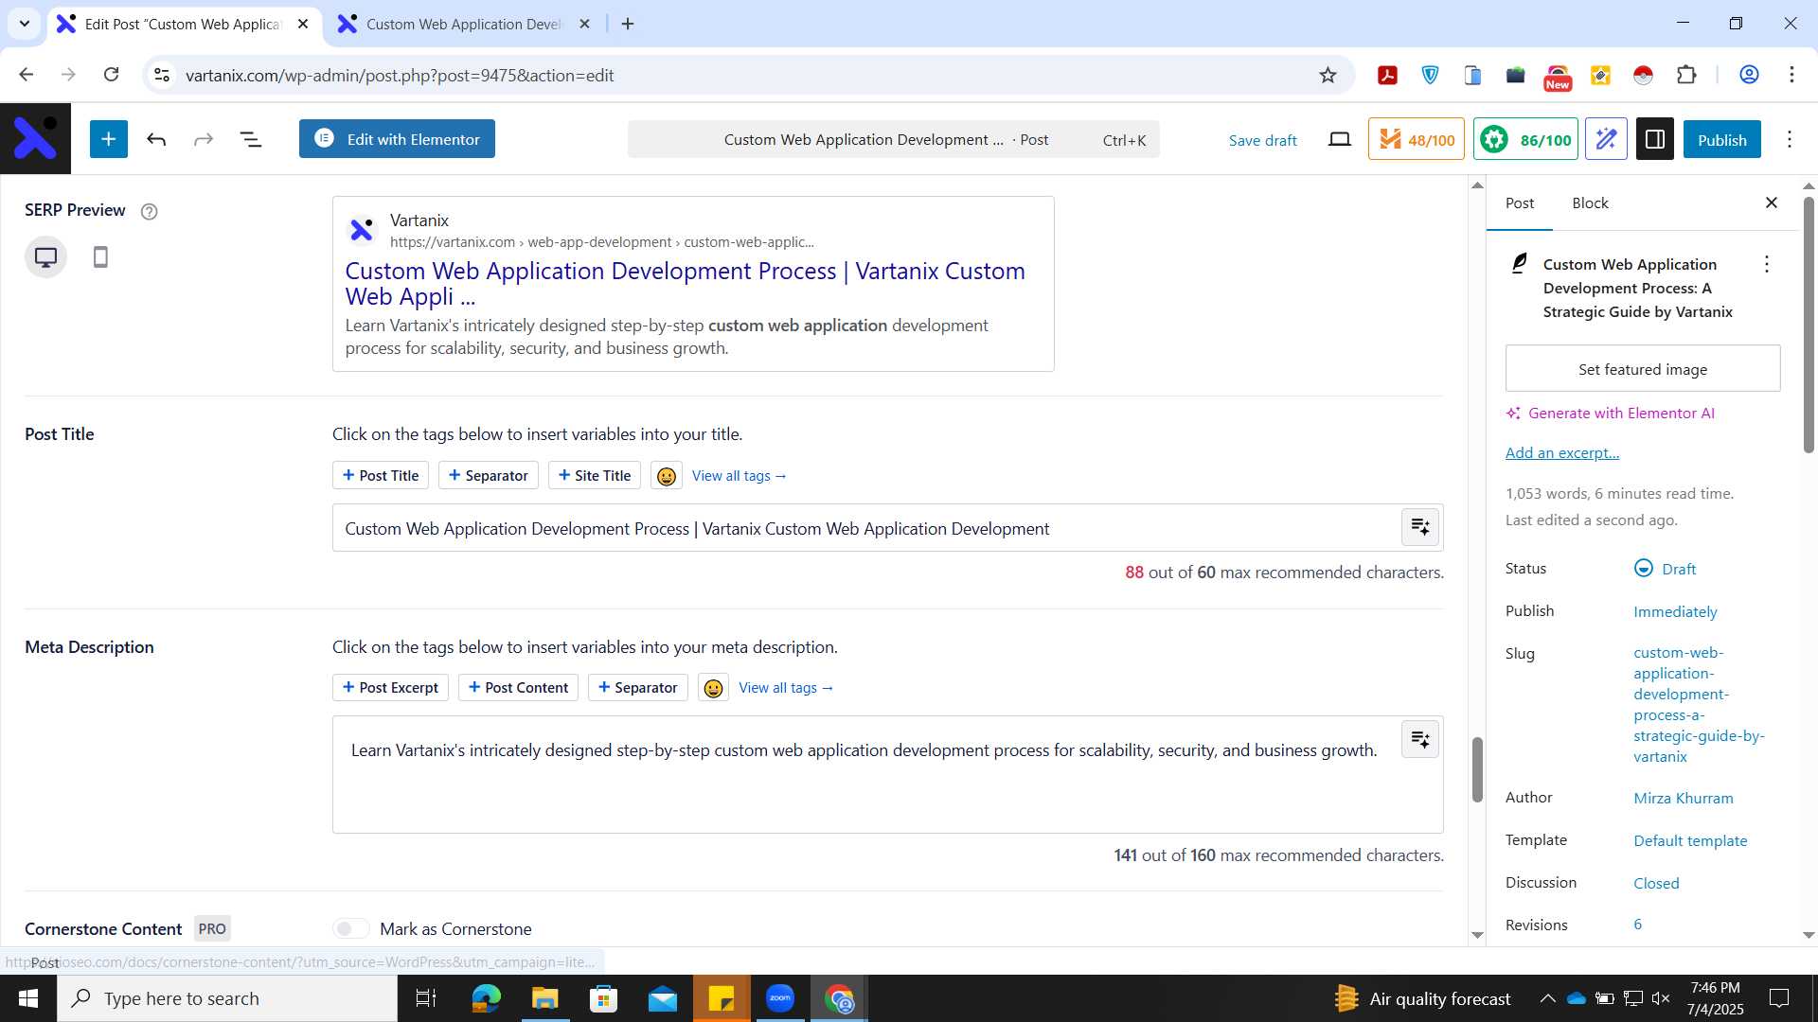Open Chrome three-dot menu

(1791, 75)
